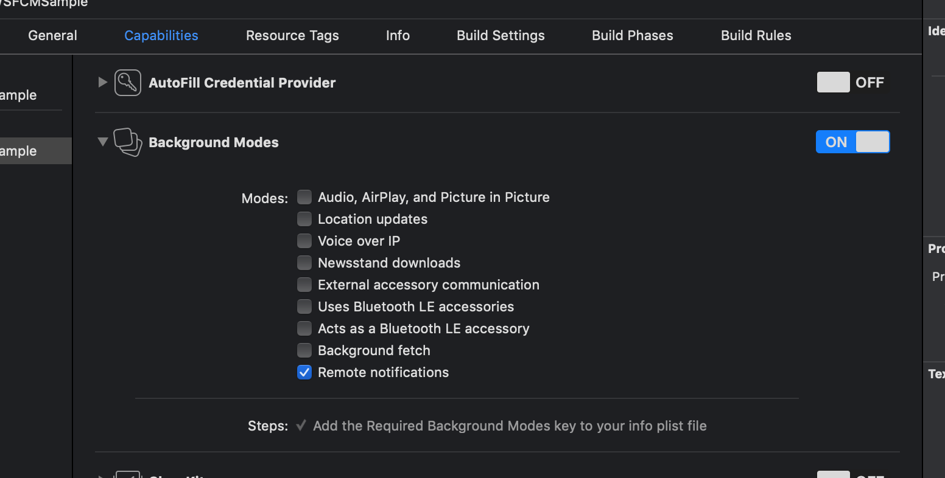Switch to the General tab
The width and height of the screenshot is (945, 478).
tap(52, 36)
